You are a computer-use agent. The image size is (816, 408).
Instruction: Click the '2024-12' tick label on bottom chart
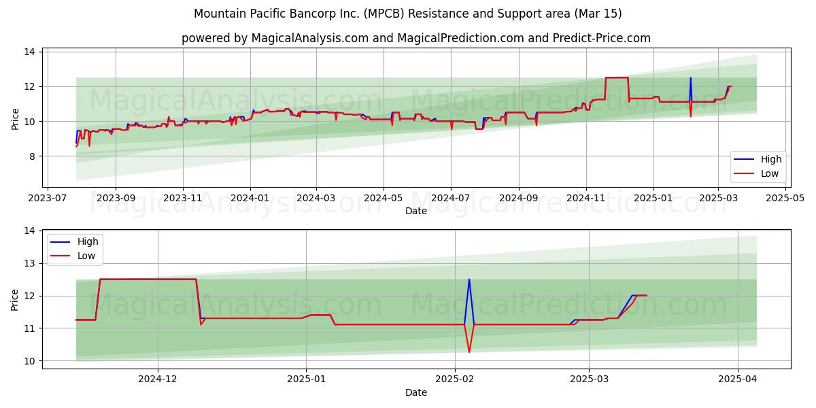coord(158,379)
